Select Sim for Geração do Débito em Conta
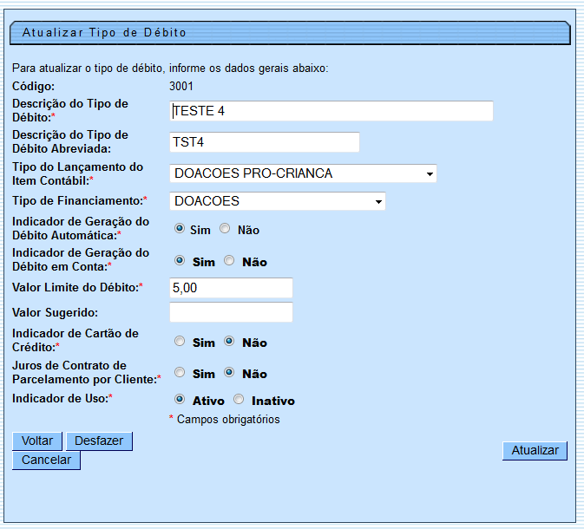This screenshot has width=584, height=529. (x=180, y=260)
